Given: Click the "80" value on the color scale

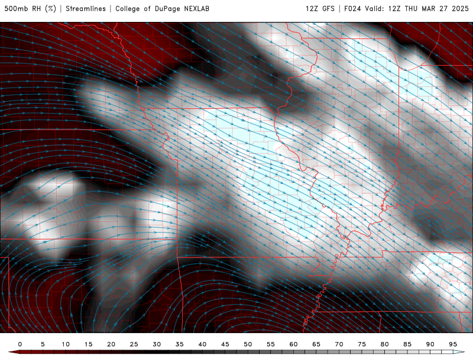Looking at the screenshot, I should (385, 344).
